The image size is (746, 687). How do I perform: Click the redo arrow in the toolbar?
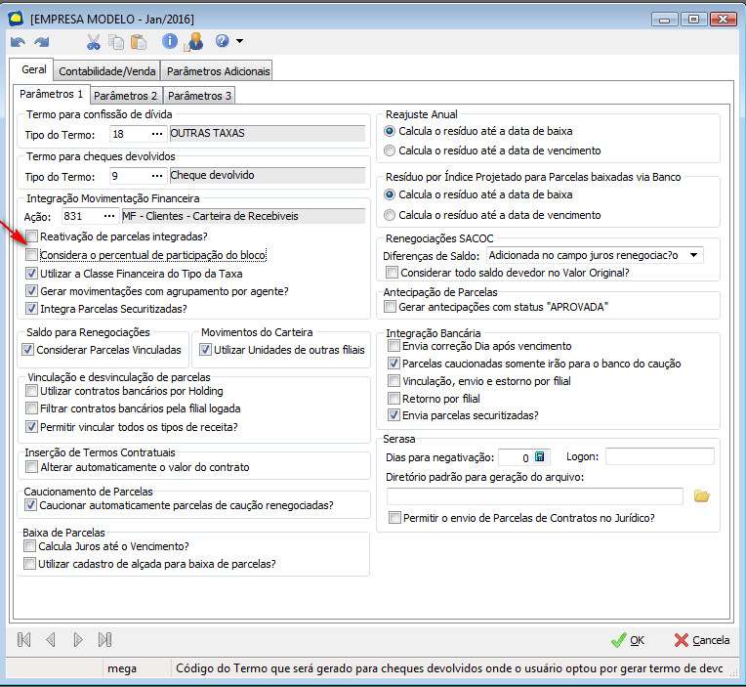[41, 41]
